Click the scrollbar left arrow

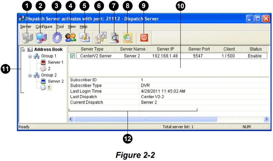tap(71, 119)
